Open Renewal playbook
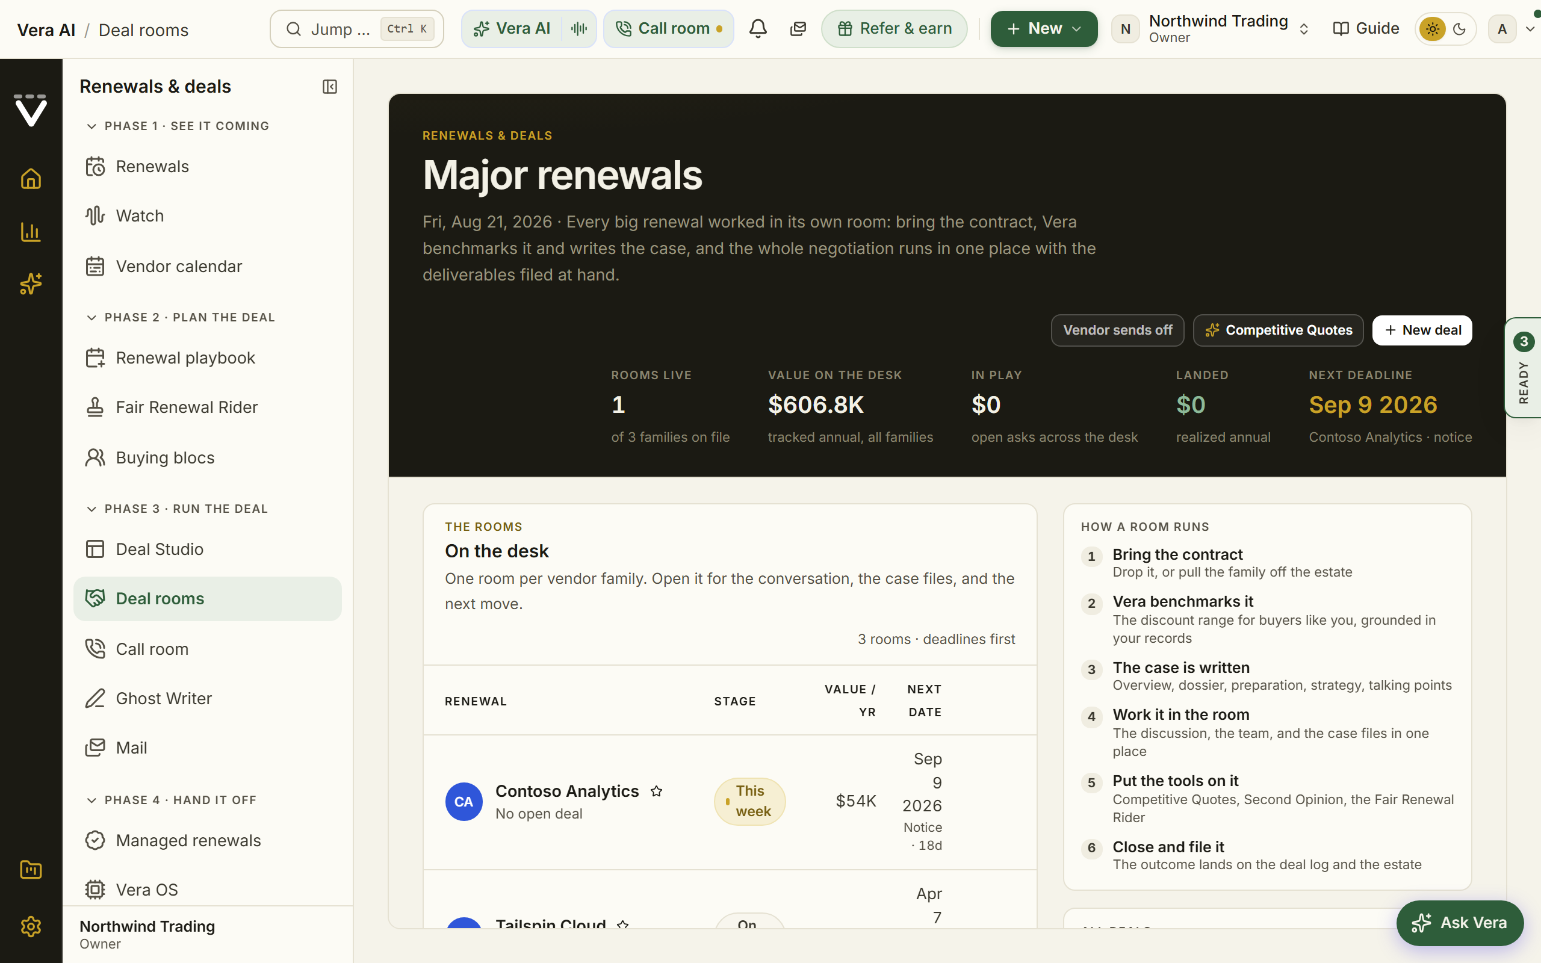Screen dimensions: 1541x963 pos(208,358)
